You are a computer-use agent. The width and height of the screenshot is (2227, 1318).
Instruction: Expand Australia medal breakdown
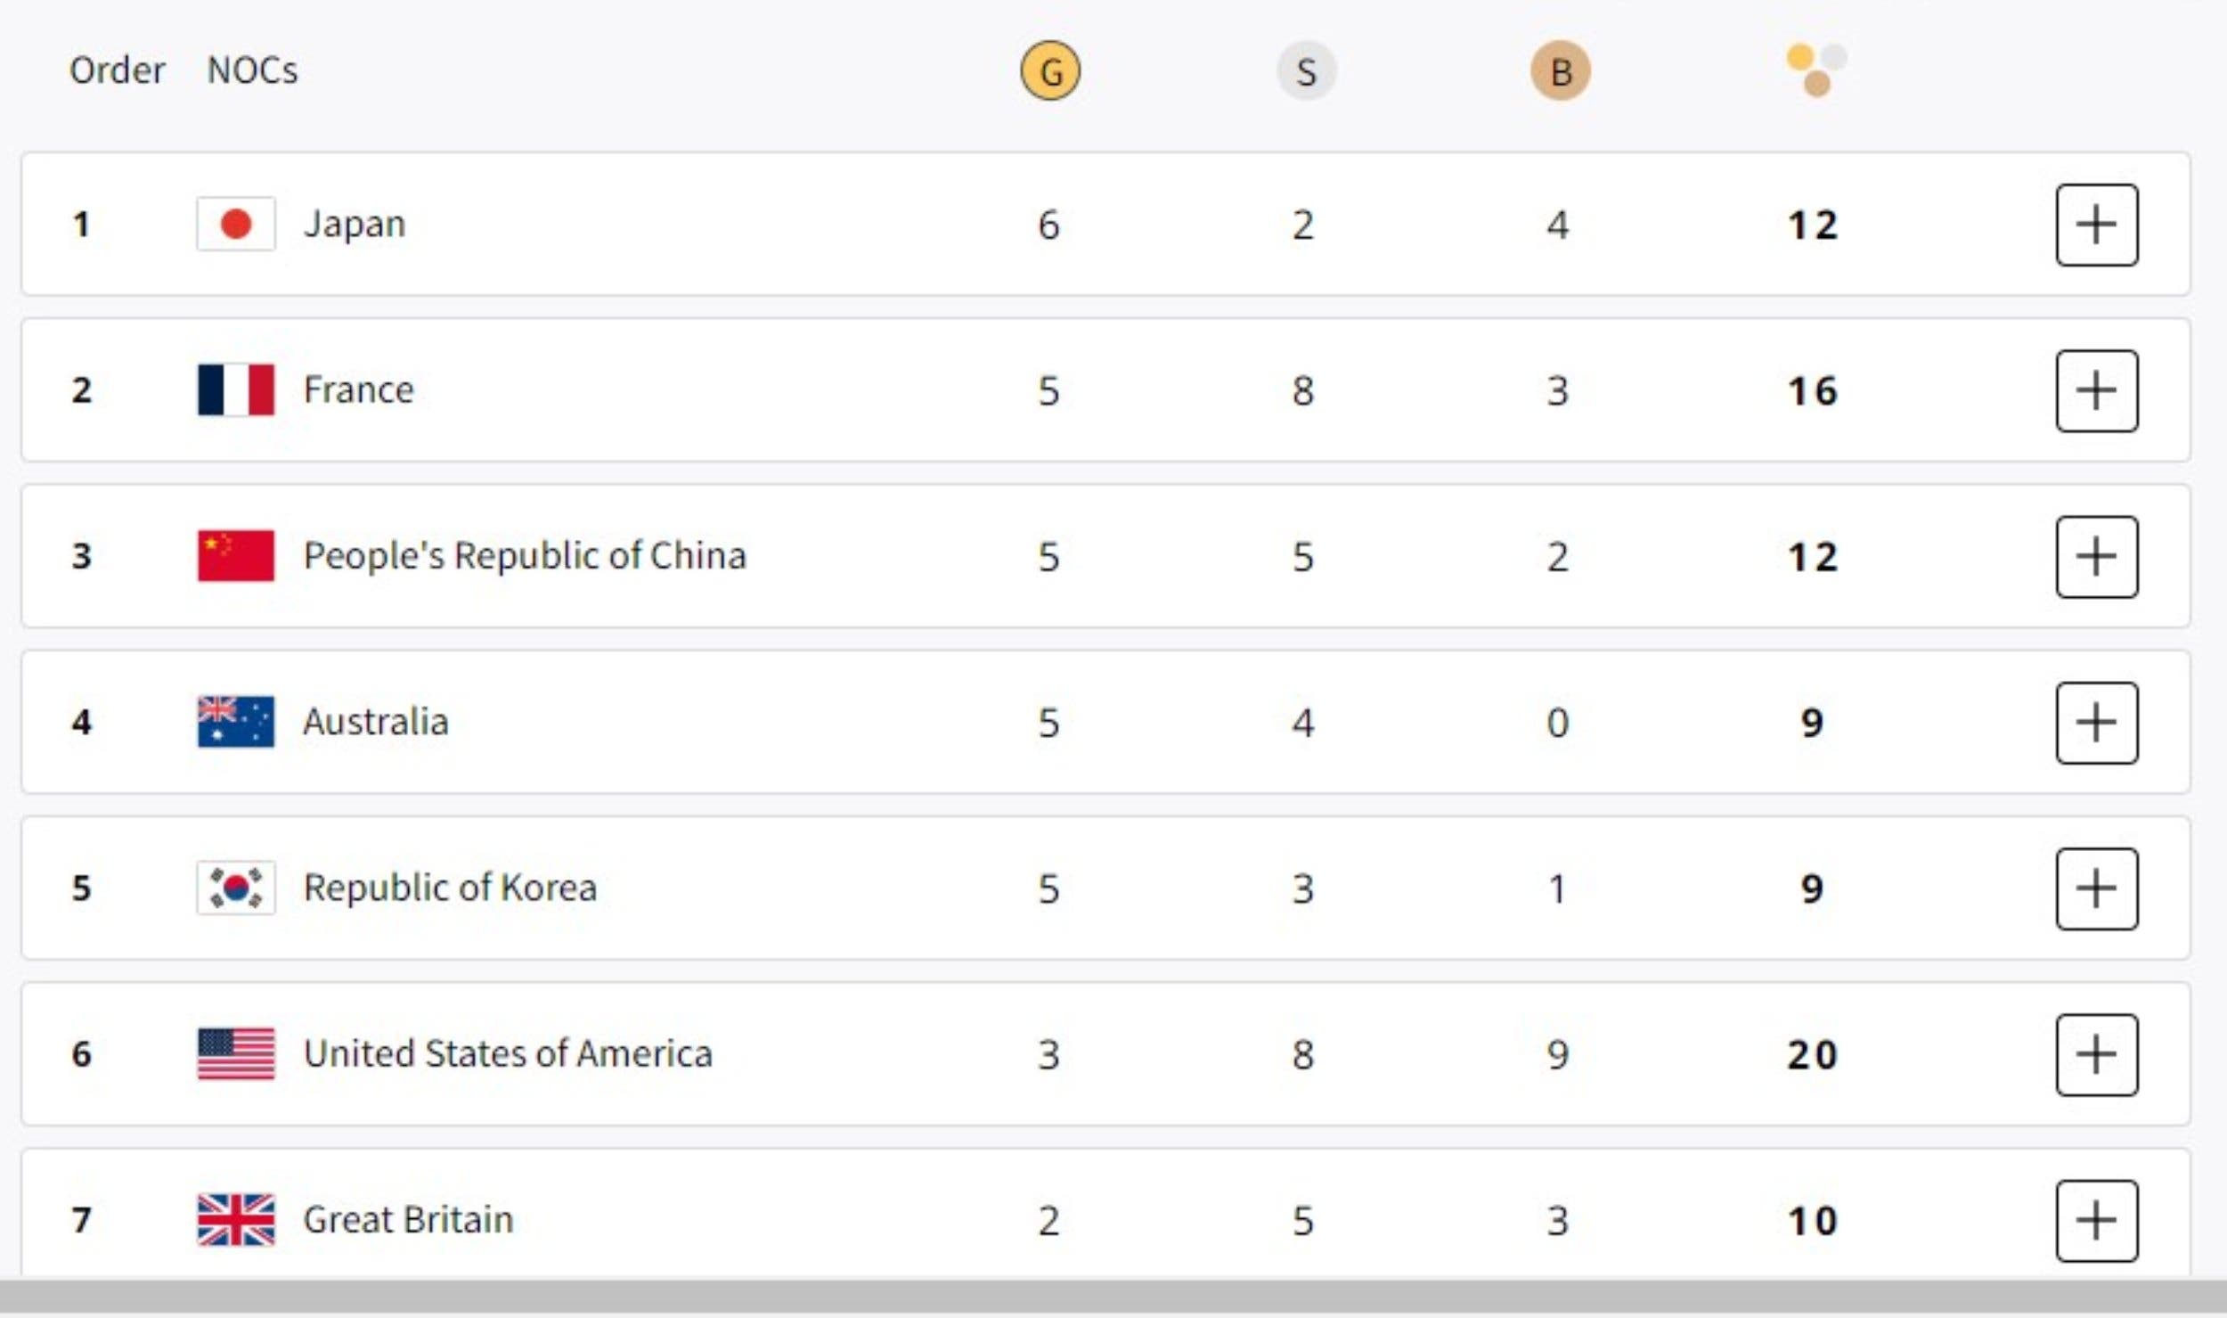tap(2097, 723)
